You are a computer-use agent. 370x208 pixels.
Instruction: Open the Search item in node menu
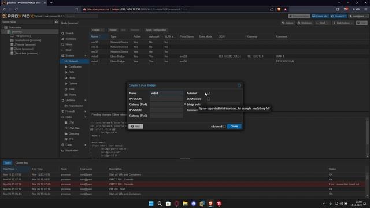click(69, 34)
